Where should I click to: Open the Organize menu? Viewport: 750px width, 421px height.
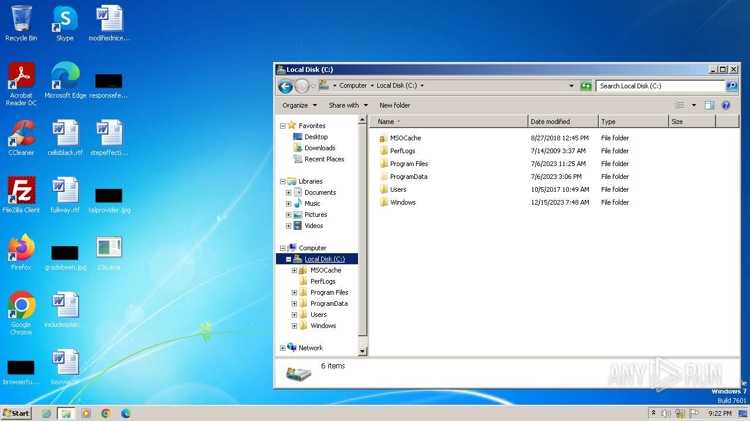click(x=299, y=105)
